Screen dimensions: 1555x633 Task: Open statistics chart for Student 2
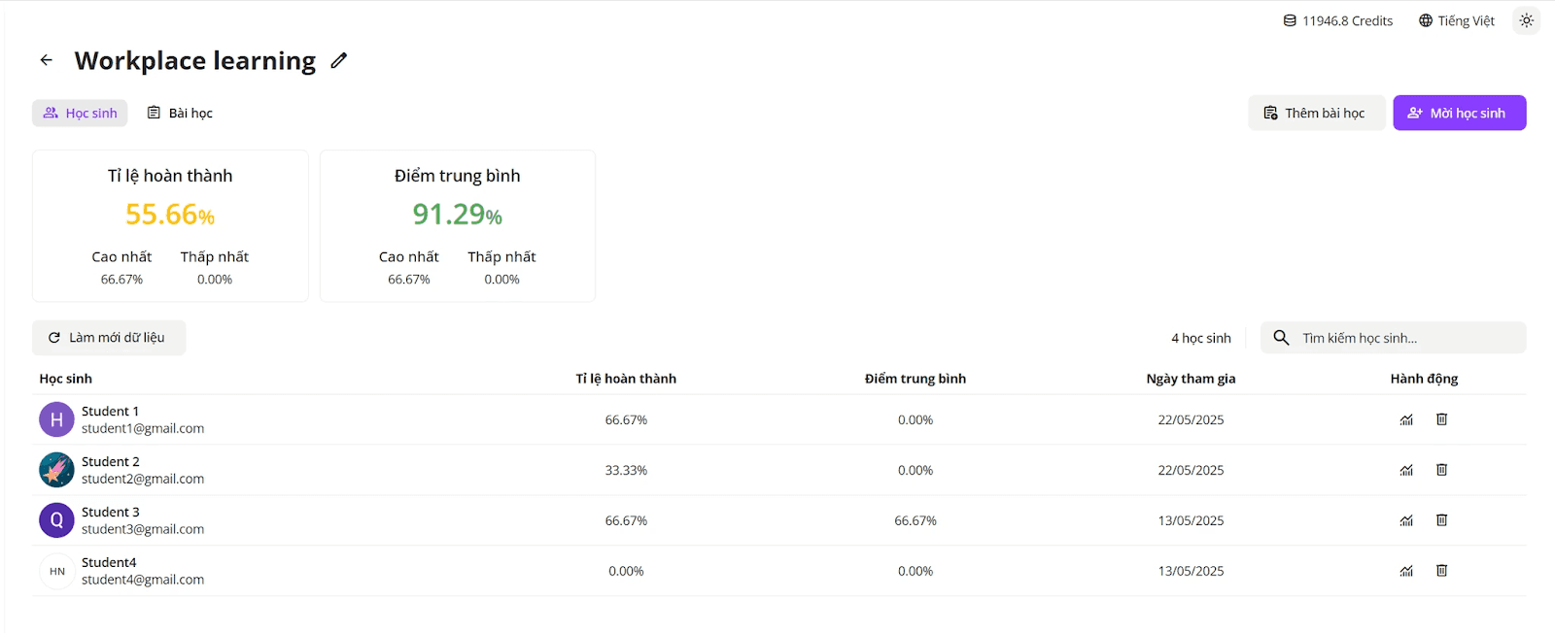[x=1406, y=470]
